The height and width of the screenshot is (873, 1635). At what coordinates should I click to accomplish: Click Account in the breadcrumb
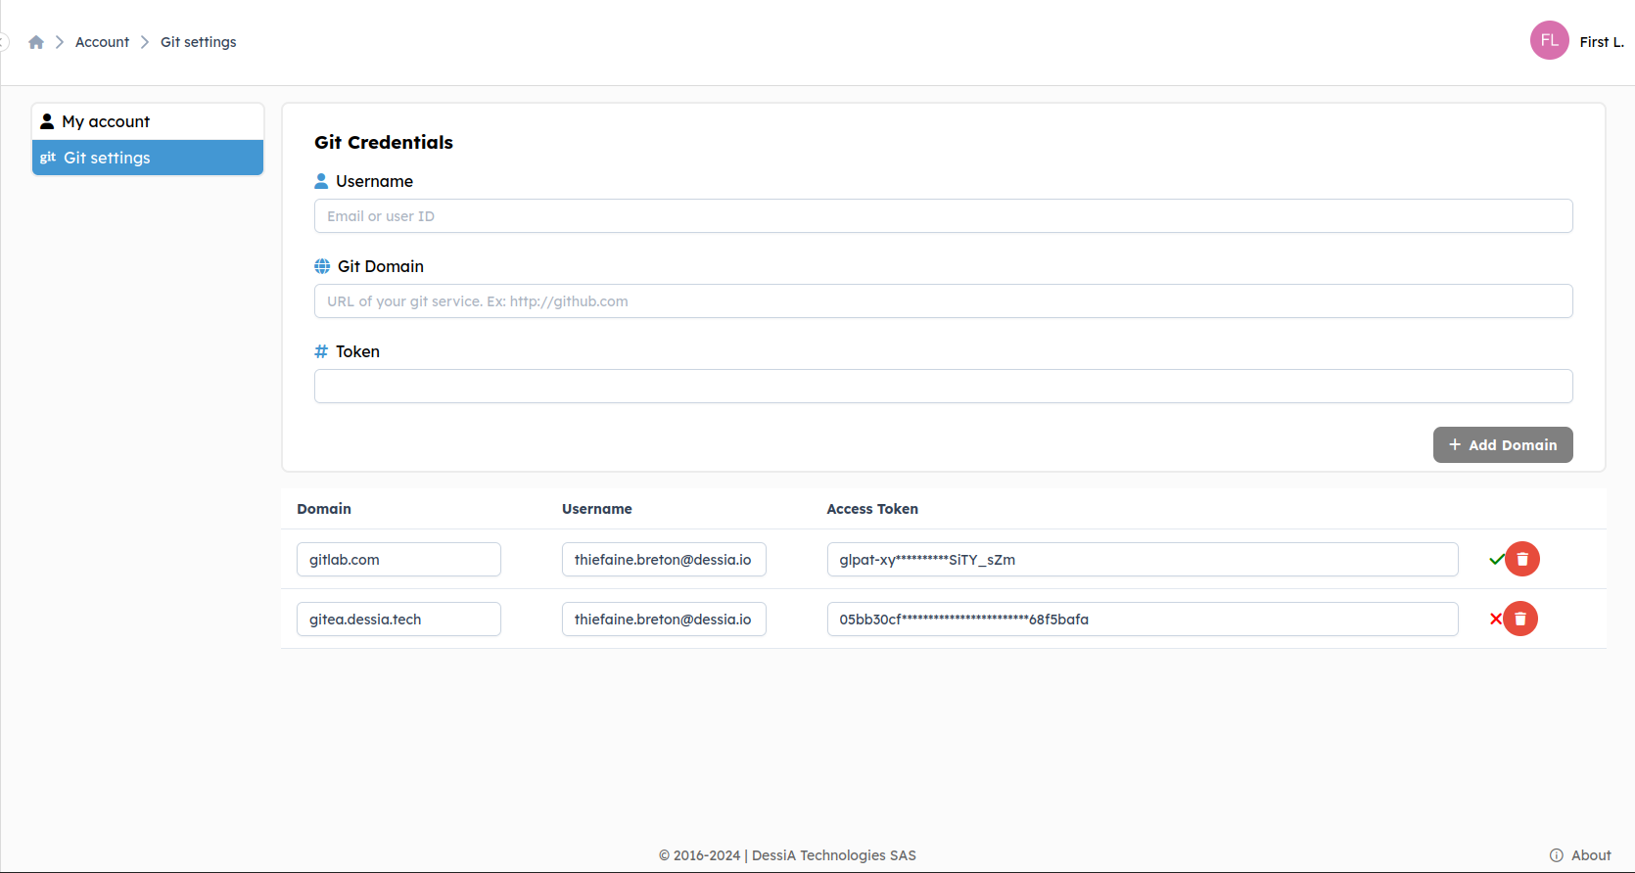[x=102, y=42]
